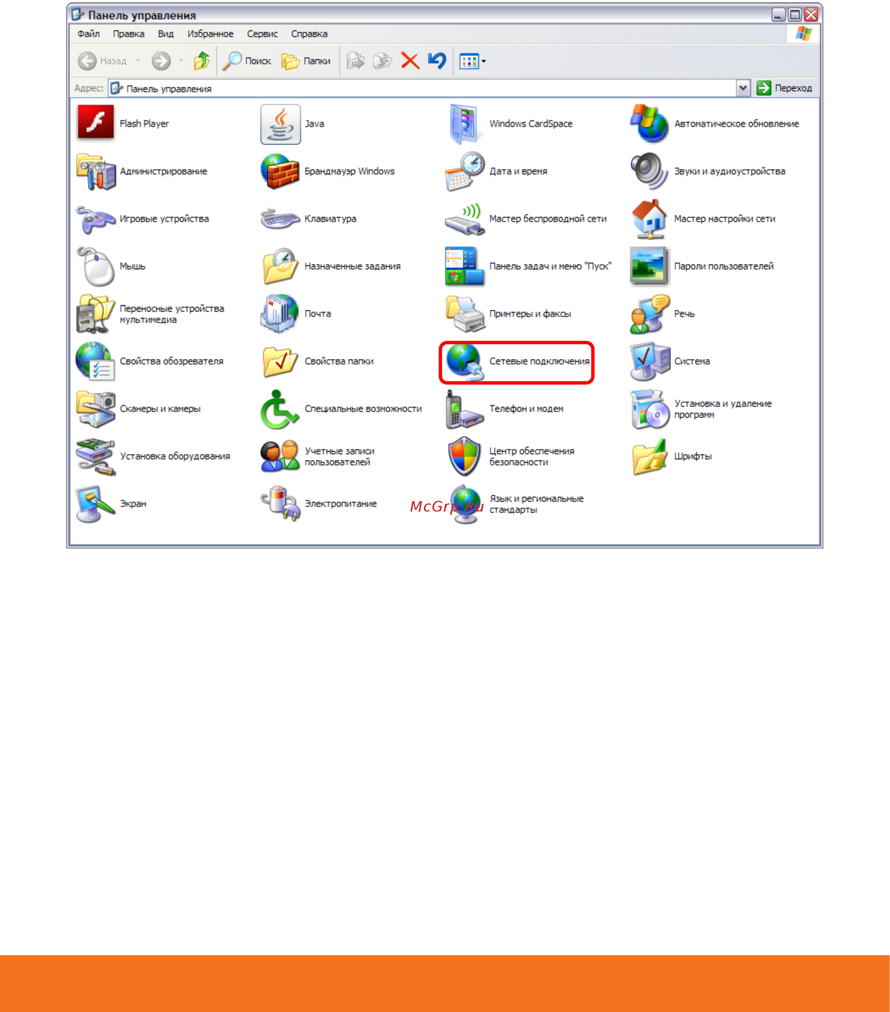Open the Установка оборудования icon
Viewport: 890px width, 1012px height.
(x=96, y=457)
